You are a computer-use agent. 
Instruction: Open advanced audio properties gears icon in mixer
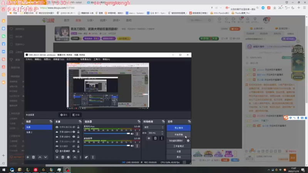86,157
